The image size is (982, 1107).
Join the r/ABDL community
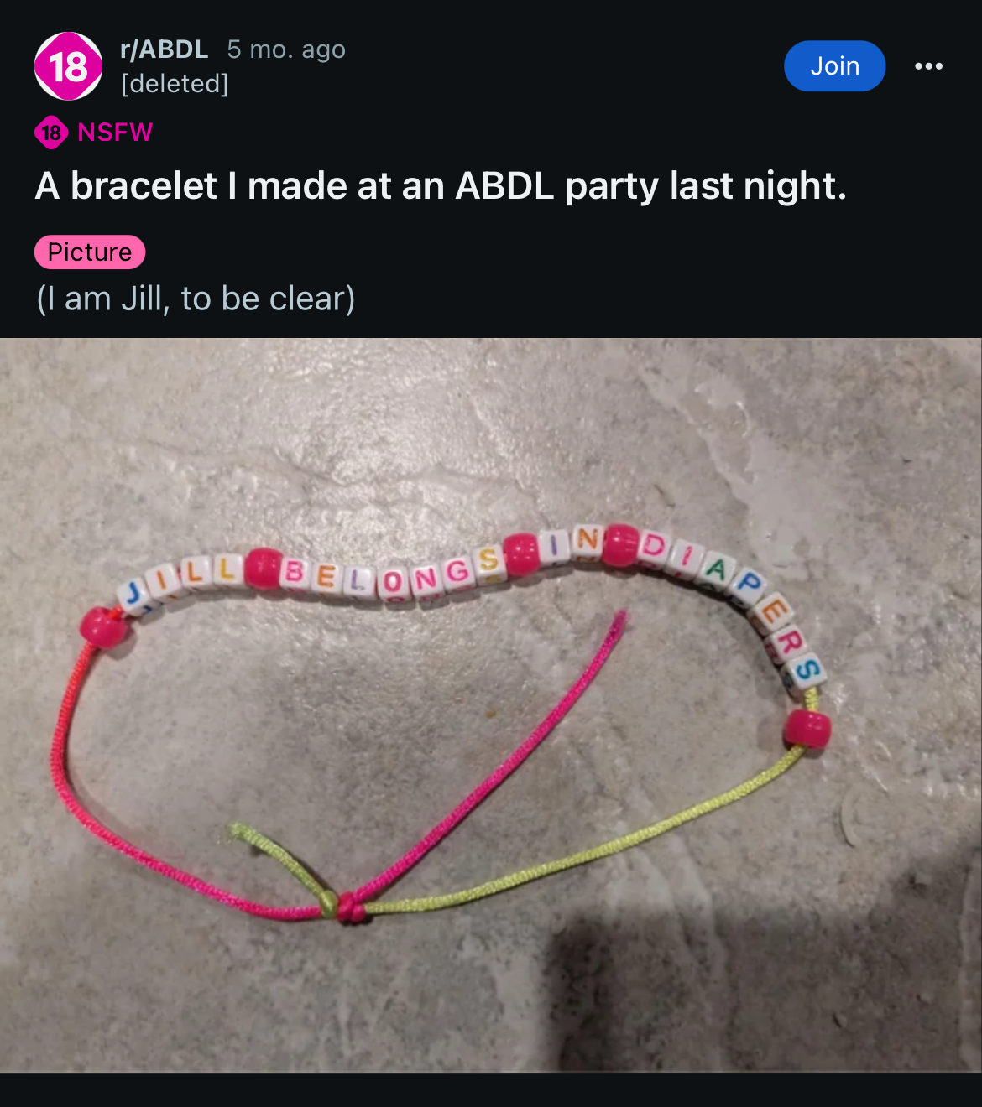tap(834, 66)
